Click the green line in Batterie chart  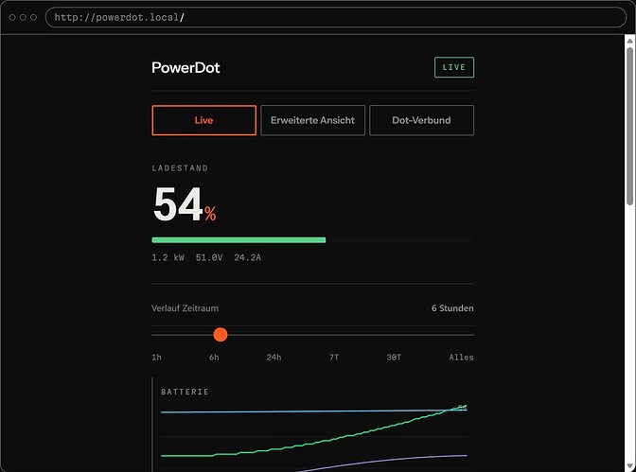tap(313, 438)
